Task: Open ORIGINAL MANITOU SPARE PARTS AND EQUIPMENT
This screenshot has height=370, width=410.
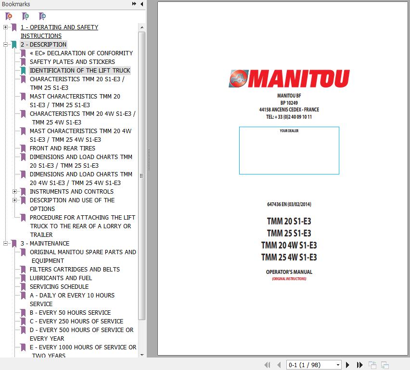Action: (83, 257)
